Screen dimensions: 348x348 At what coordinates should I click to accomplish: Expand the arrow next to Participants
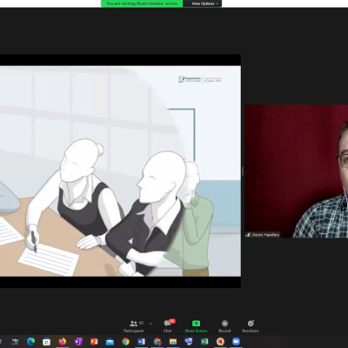coord(151,324)
